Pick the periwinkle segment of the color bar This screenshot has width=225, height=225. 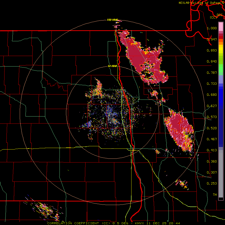pyautogui.click(x=221, y=79)
